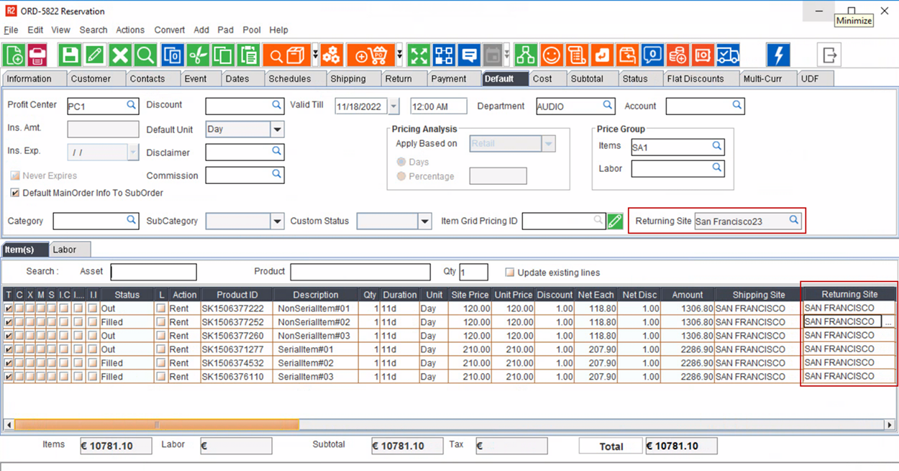Open the Custom Status dropdown
Image resolution: width=899 pixels, height=471 pixels.
[424, 221]
